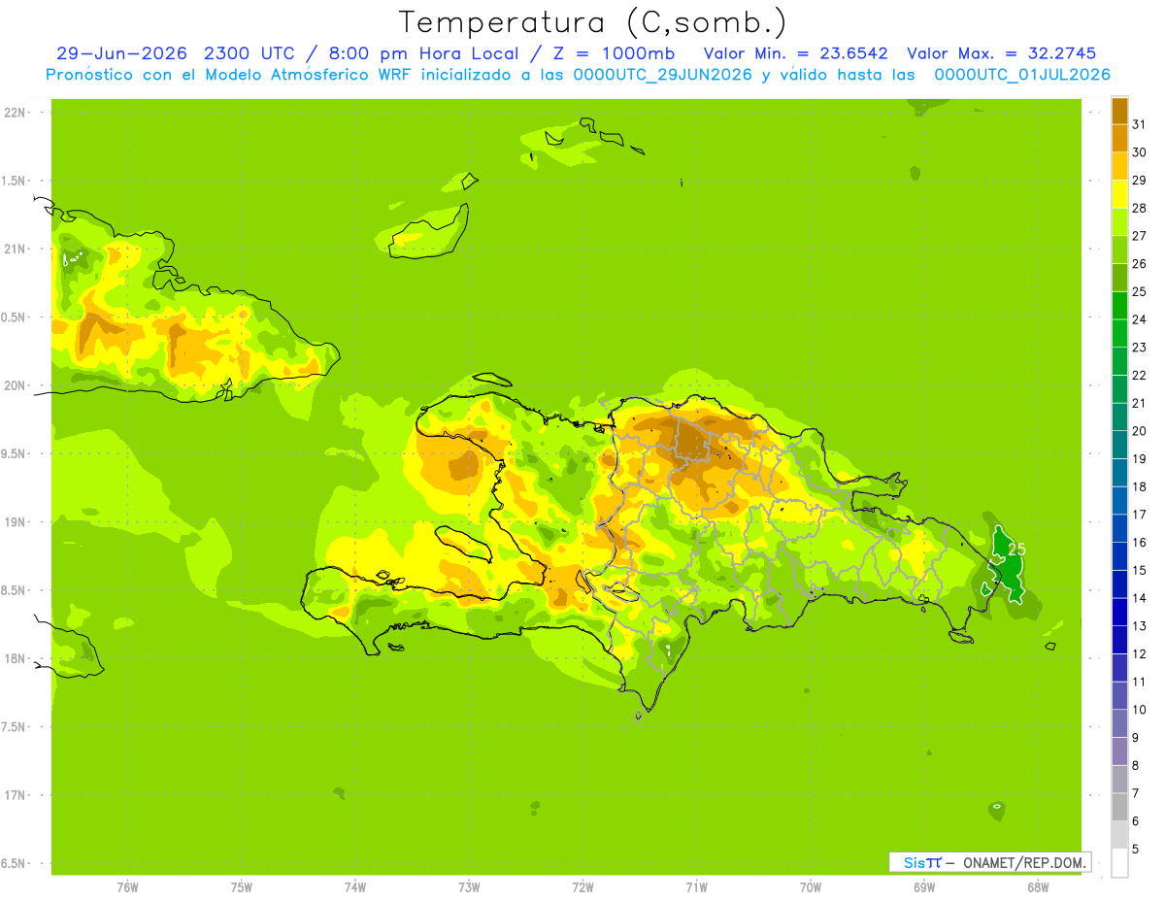This screenshot has width=1165, height=900.
Task: Click the legend value "29"
Action: click(x=1139, y=180)
